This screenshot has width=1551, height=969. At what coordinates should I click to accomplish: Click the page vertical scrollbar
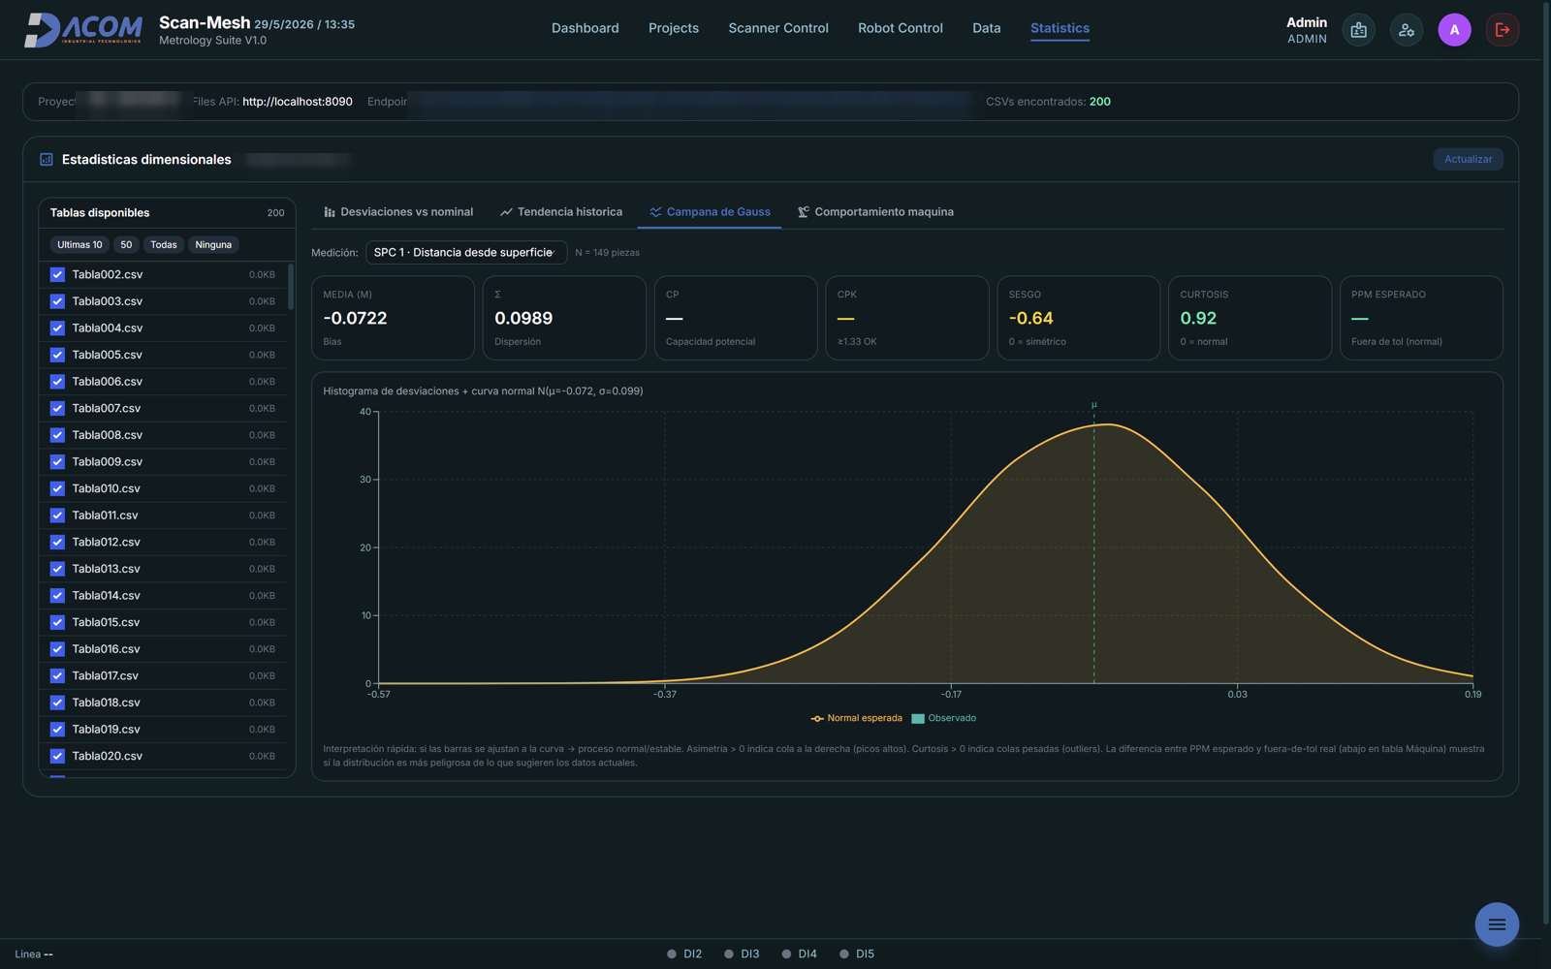pos(1547,465)
